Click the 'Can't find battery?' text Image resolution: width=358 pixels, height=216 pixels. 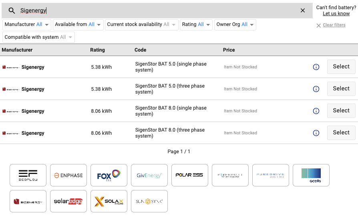coord(336,8)
